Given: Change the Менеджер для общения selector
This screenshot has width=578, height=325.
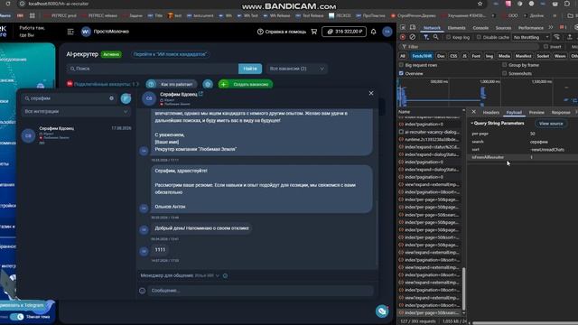Looking at the screenshot, I should click(x=207, y=275).
